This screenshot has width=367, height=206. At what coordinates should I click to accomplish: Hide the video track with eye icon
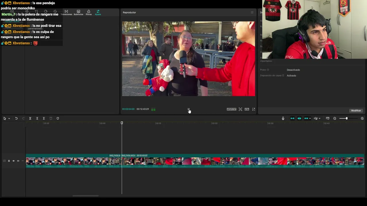(13, 161)
